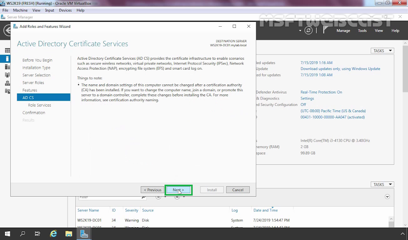This screenshot has width=408, height=240.
Task: Cancel the Add Roles and Features Wizard
Action: tap(238, 190)
